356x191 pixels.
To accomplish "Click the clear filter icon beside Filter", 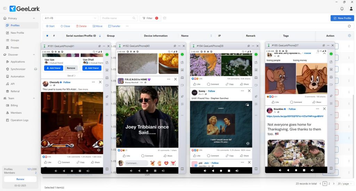I will click(x=164, y=18).
